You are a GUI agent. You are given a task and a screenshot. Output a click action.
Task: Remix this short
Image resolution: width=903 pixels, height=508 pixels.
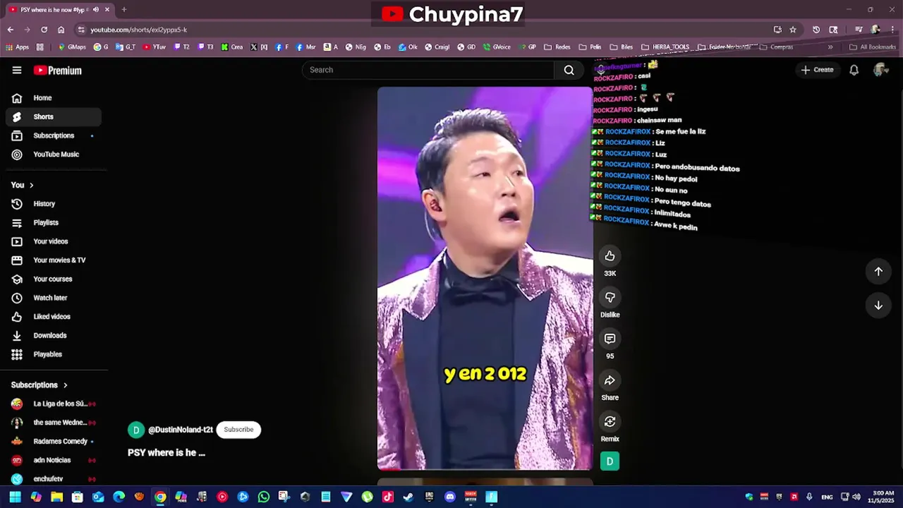610,422
